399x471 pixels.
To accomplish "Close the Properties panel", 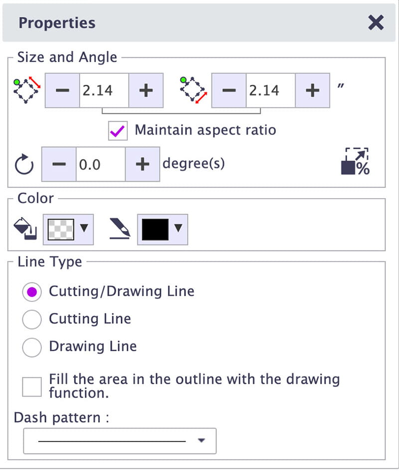I will click(x=376, y=22).
